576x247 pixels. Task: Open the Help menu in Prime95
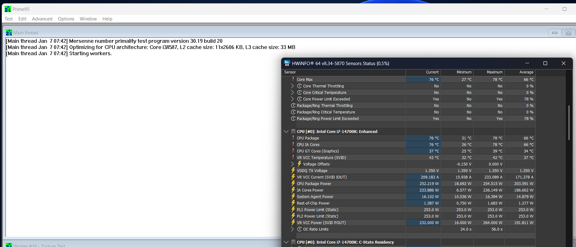pos(107,19)
